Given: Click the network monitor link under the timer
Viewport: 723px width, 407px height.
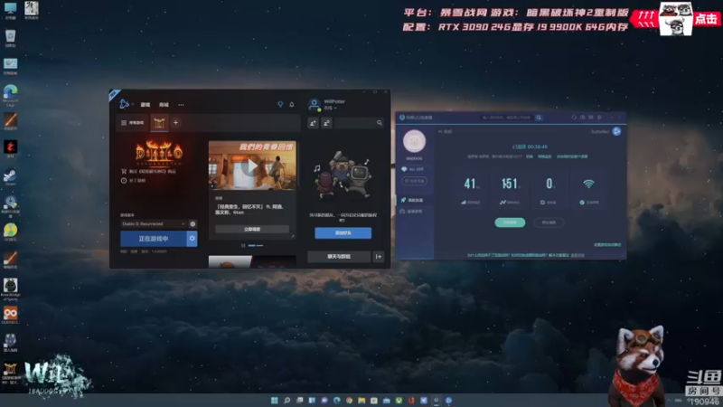Looking at the screenshot, I should (x=545, y=156).
